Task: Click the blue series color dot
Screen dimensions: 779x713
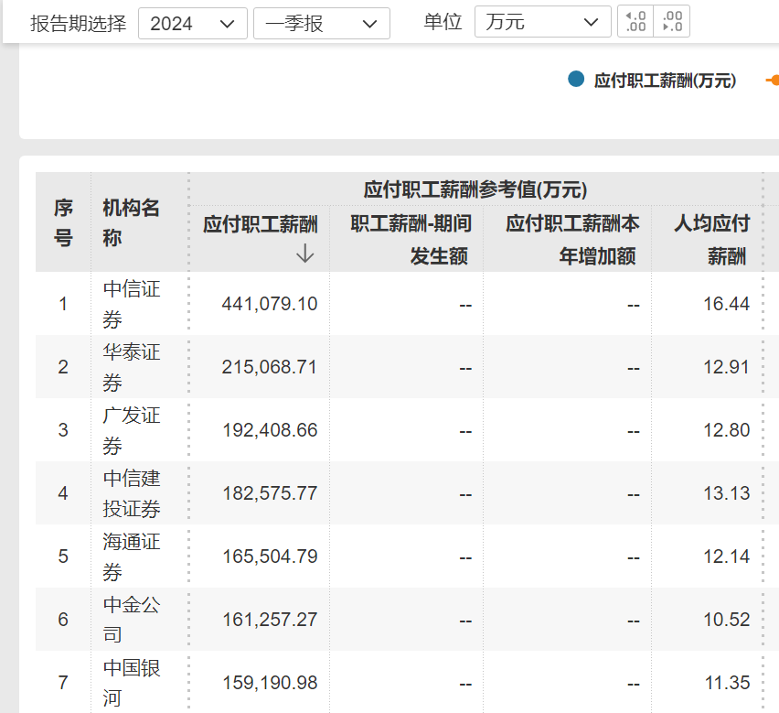Action: 575,81
